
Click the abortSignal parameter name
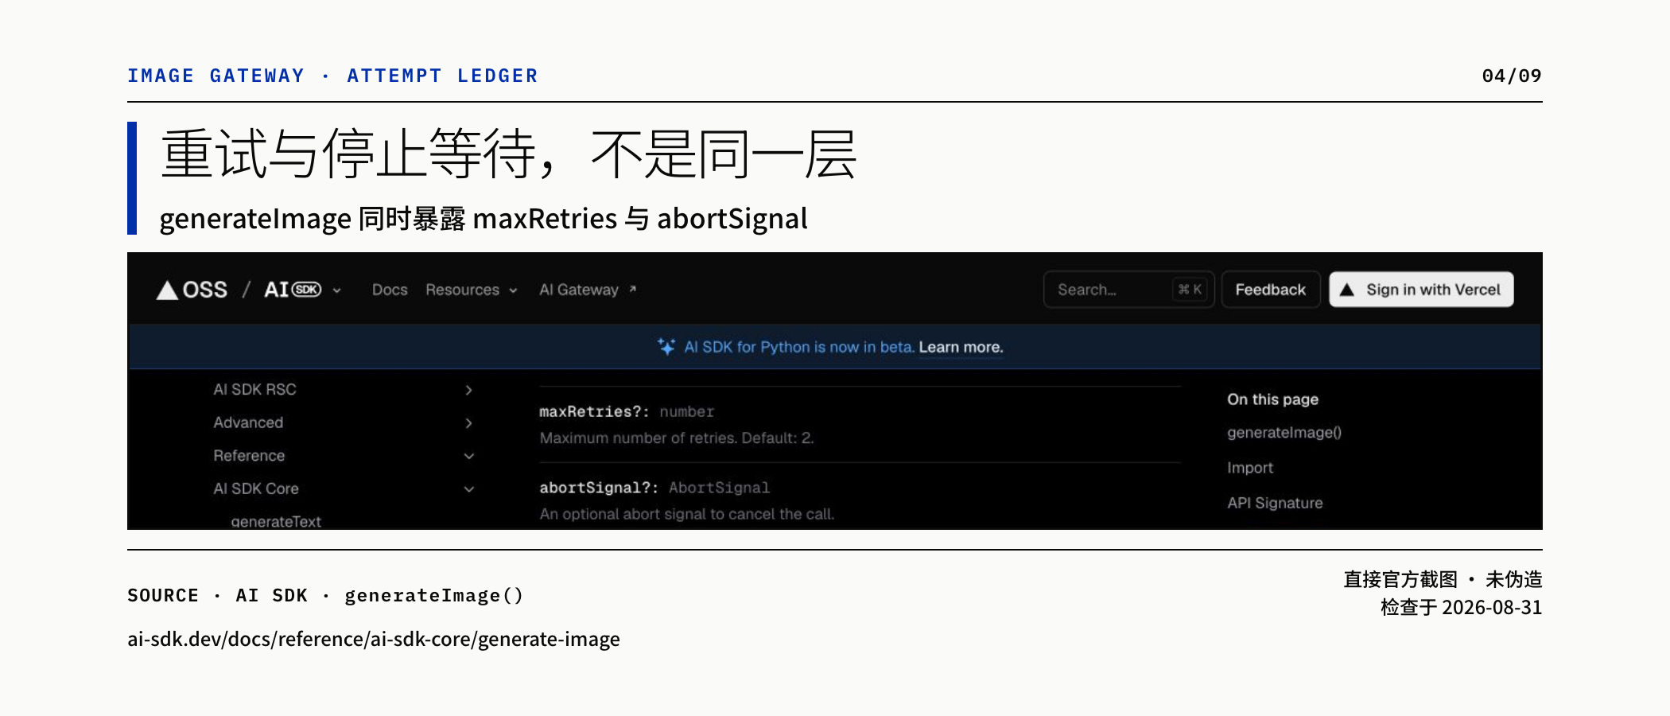pos(599,488)
